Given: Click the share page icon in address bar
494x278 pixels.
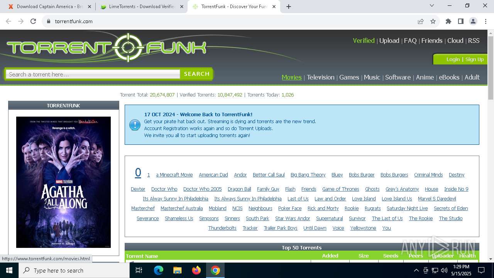Looking at the screenshot, I should click(x=421, y=21).
